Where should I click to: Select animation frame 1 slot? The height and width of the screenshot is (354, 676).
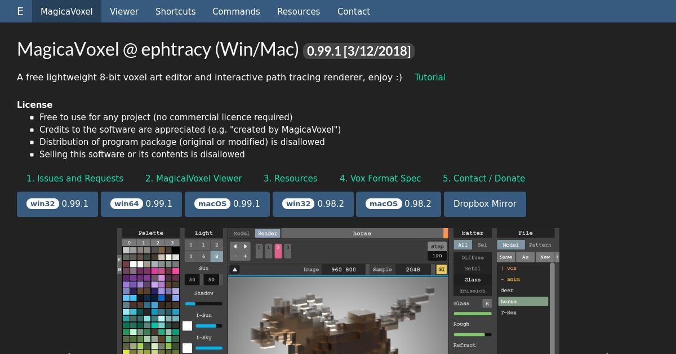click(x=269, y=251)
